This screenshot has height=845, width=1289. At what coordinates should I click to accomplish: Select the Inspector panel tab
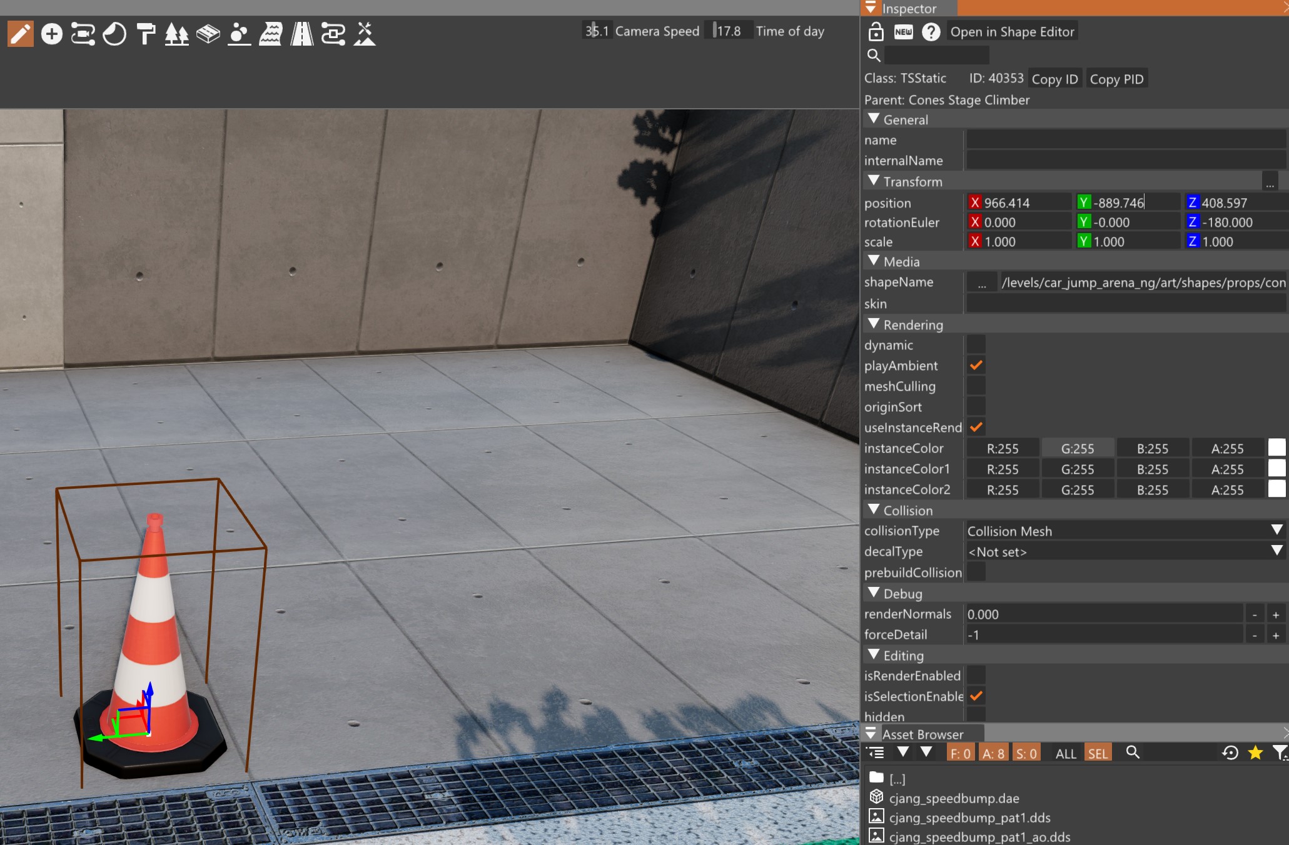point(908,9)
